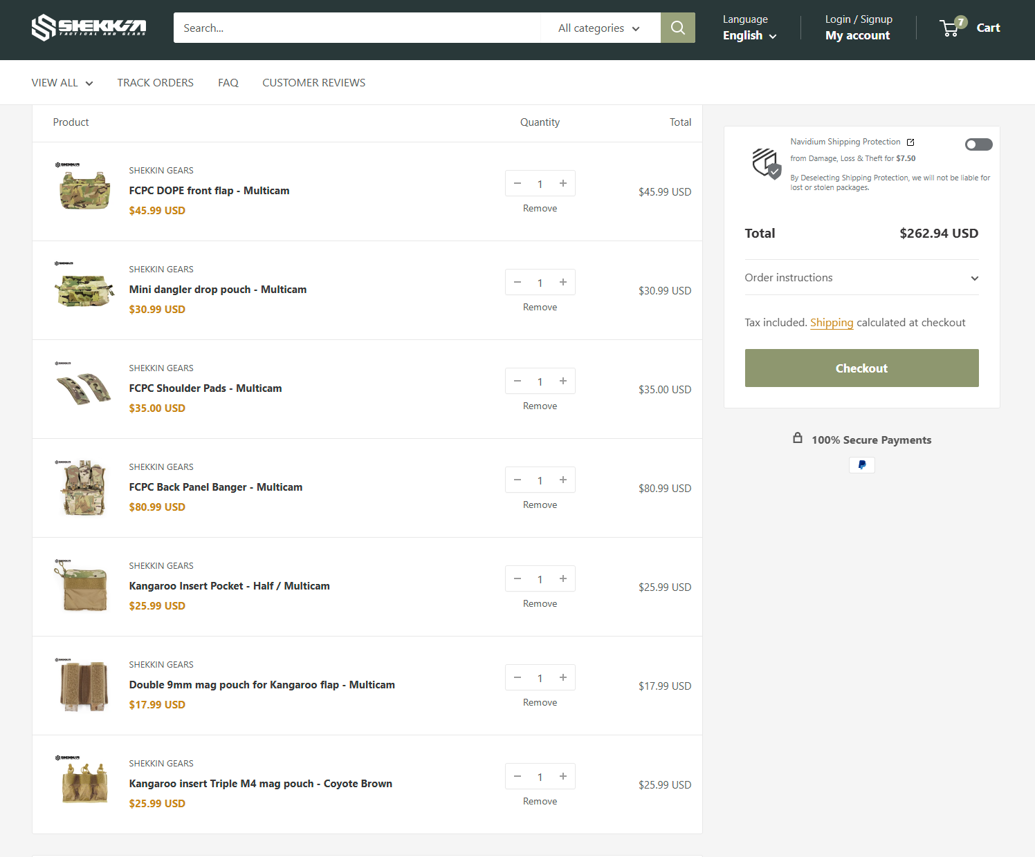The width and height of the screenshot is (1035, 857).
Task: Decrease quantity of Triple M4 mag pouch
Action: [517, 776]
